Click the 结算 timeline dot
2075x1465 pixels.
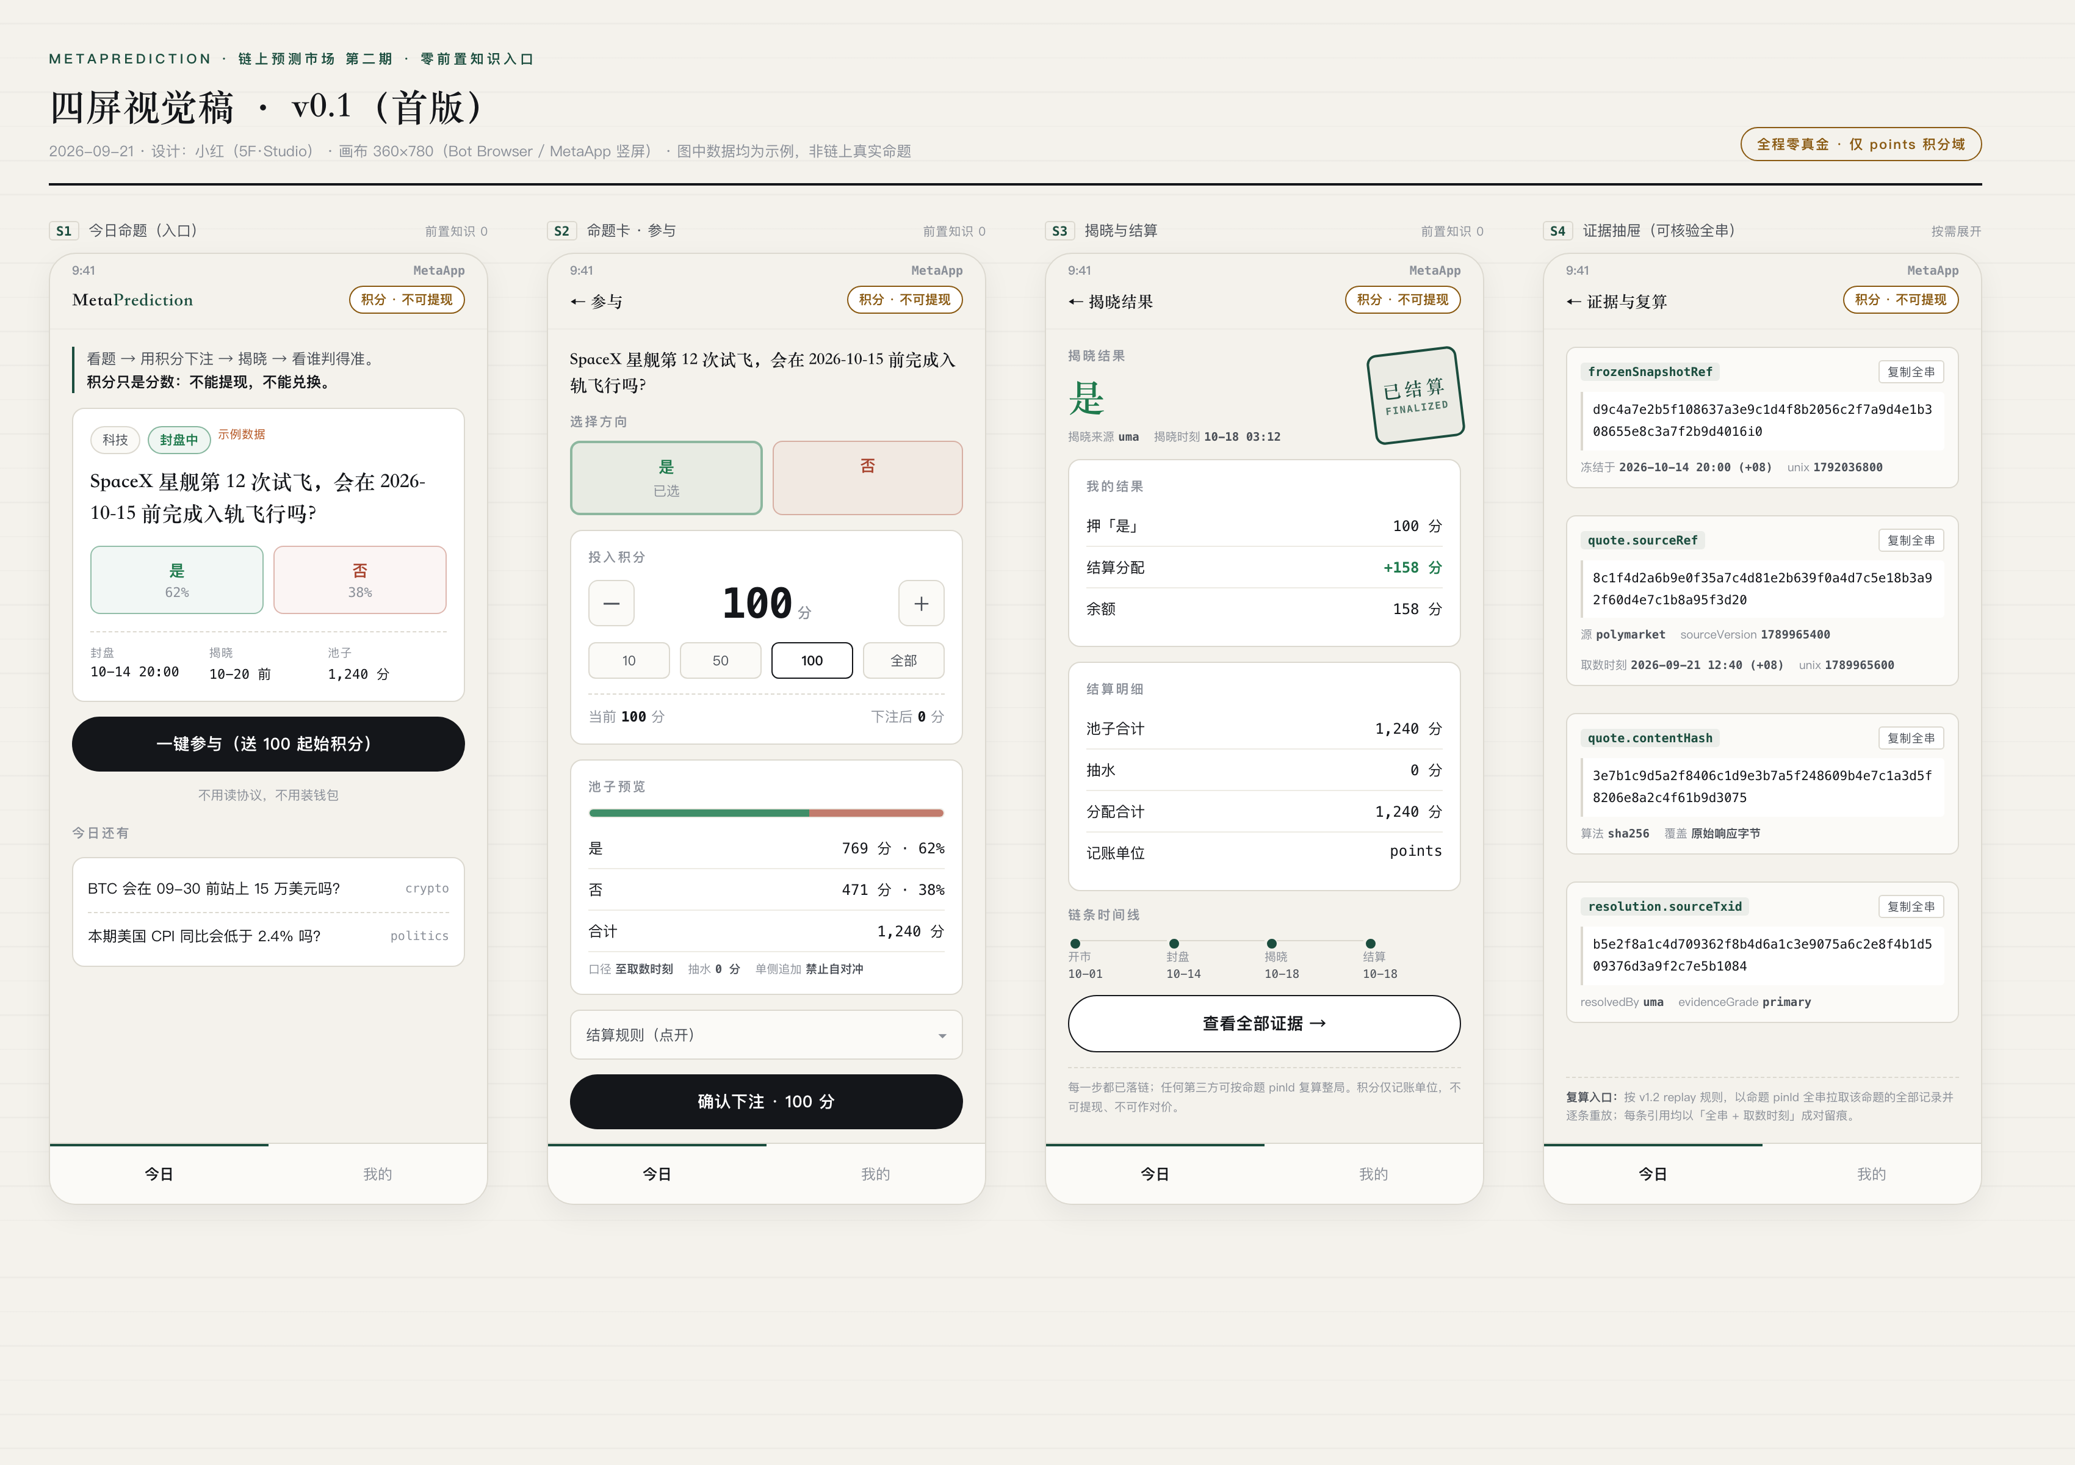tap(1370, 944)
